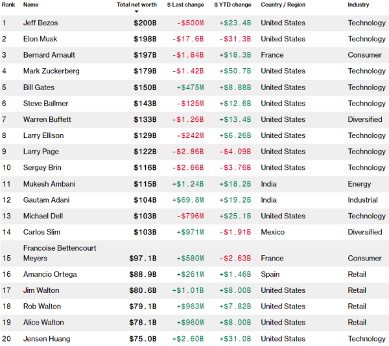Click the -$3.76B YTD change value
This screenshot has height=346, width=389.
tap(235, 168)
